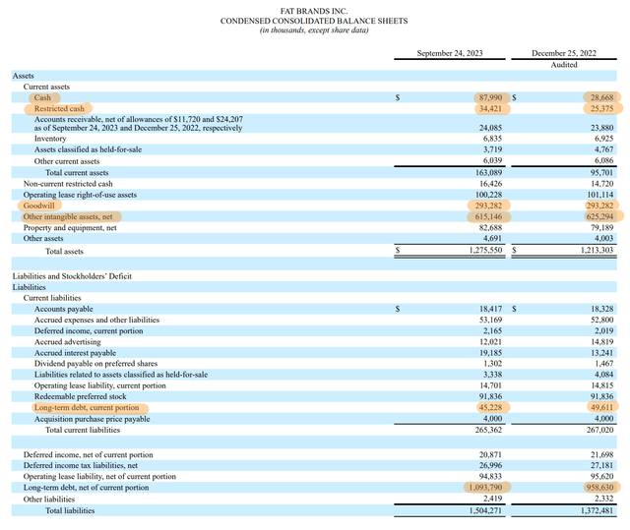The height and width of the screenshot is (530, 630).
Task: Select Other intangible assets, net label
Action: [x=68, y=216]
